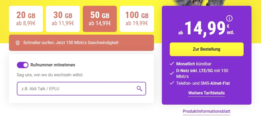Screen dimensions: 261x118
Task: Click the checkmark beside Monatlich kündbar
Action: tap(172, 64)
